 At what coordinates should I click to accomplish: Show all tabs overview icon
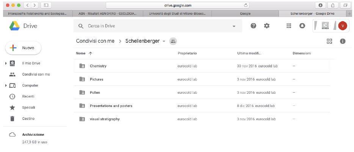point(345,5)
